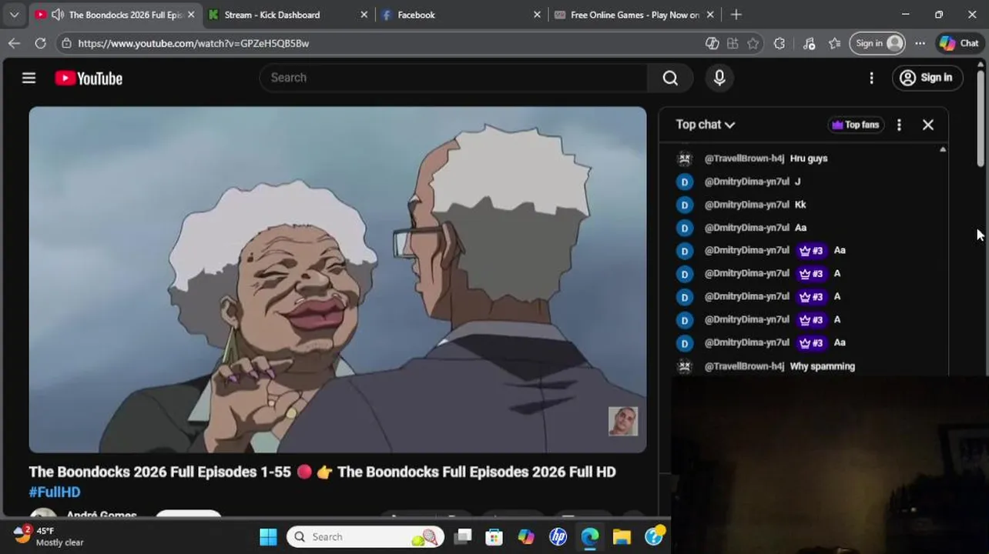View site information icon in address bar
The height and width of the screenshot is (554, 989).
tap(67, 43)
